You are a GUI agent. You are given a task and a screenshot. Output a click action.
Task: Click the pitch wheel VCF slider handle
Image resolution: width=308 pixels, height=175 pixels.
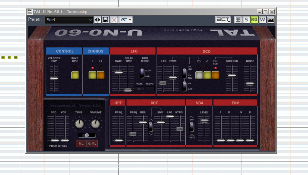[x=65, y=140]
